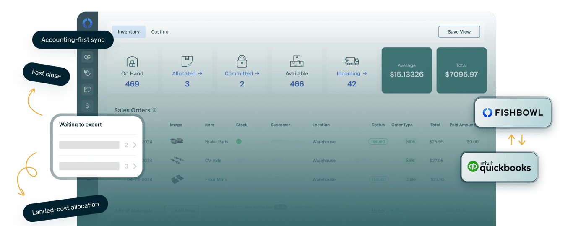Click the $27.95 total for Floor Mats
This screenshot has height=226, width=573.
tap(438, 179)
